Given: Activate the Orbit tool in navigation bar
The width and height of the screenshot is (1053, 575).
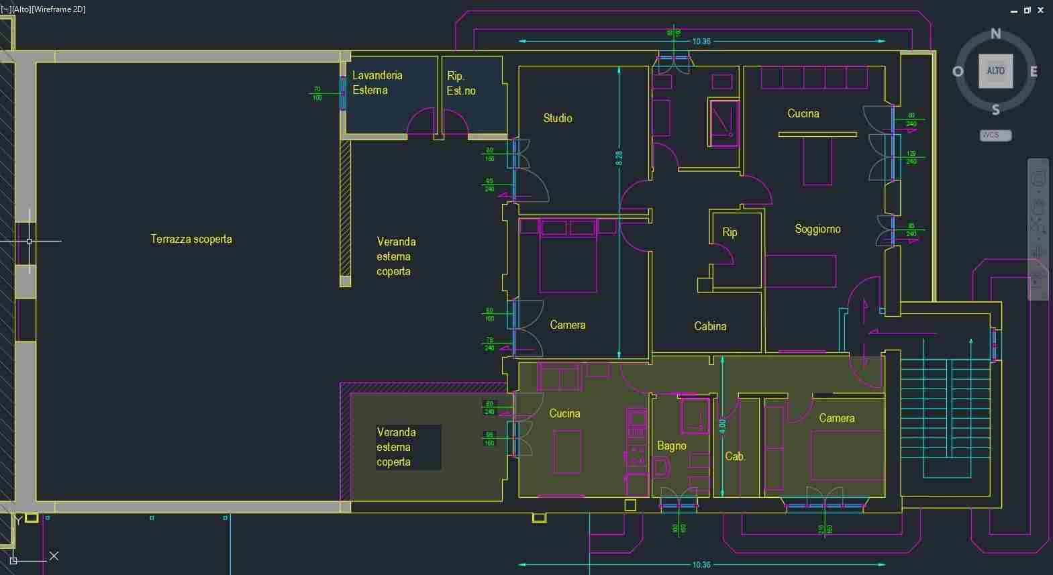Looking at the screenshot, I should [x=1038, y=252].
